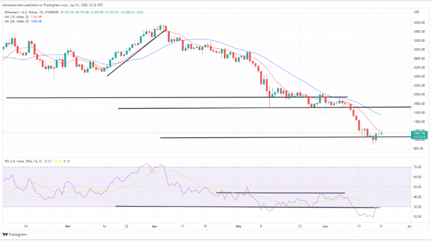Click the countdown timer below the price tag

click(x=419, y=137)
